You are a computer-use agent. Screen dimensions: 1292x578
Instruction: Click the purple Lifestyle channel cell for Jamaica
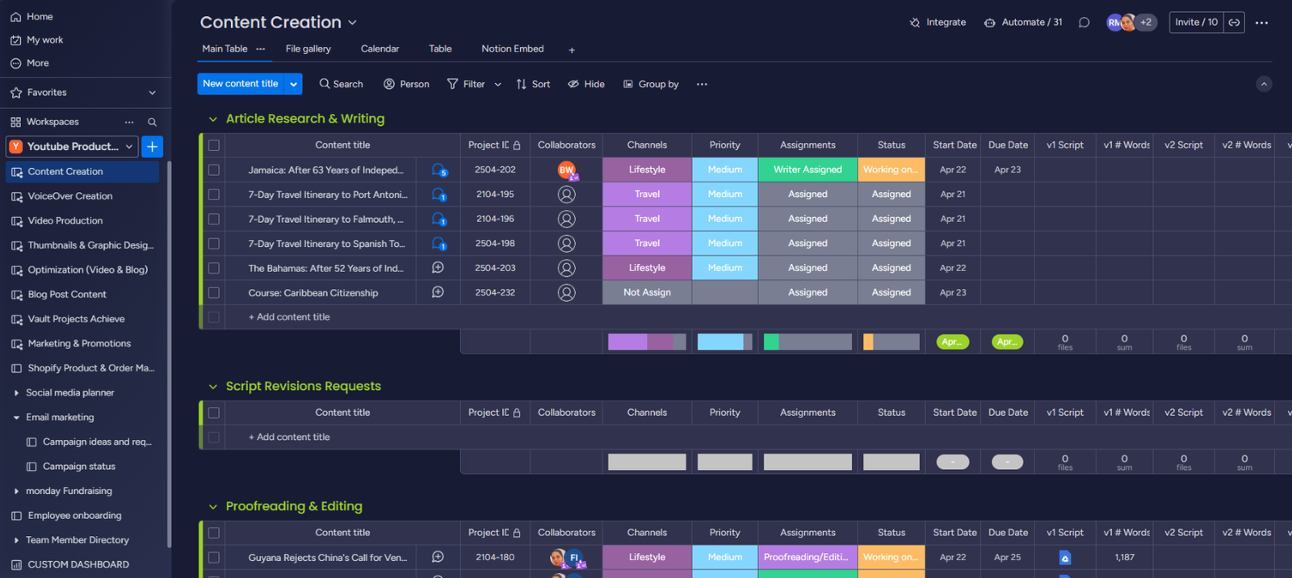coord(647,170)
